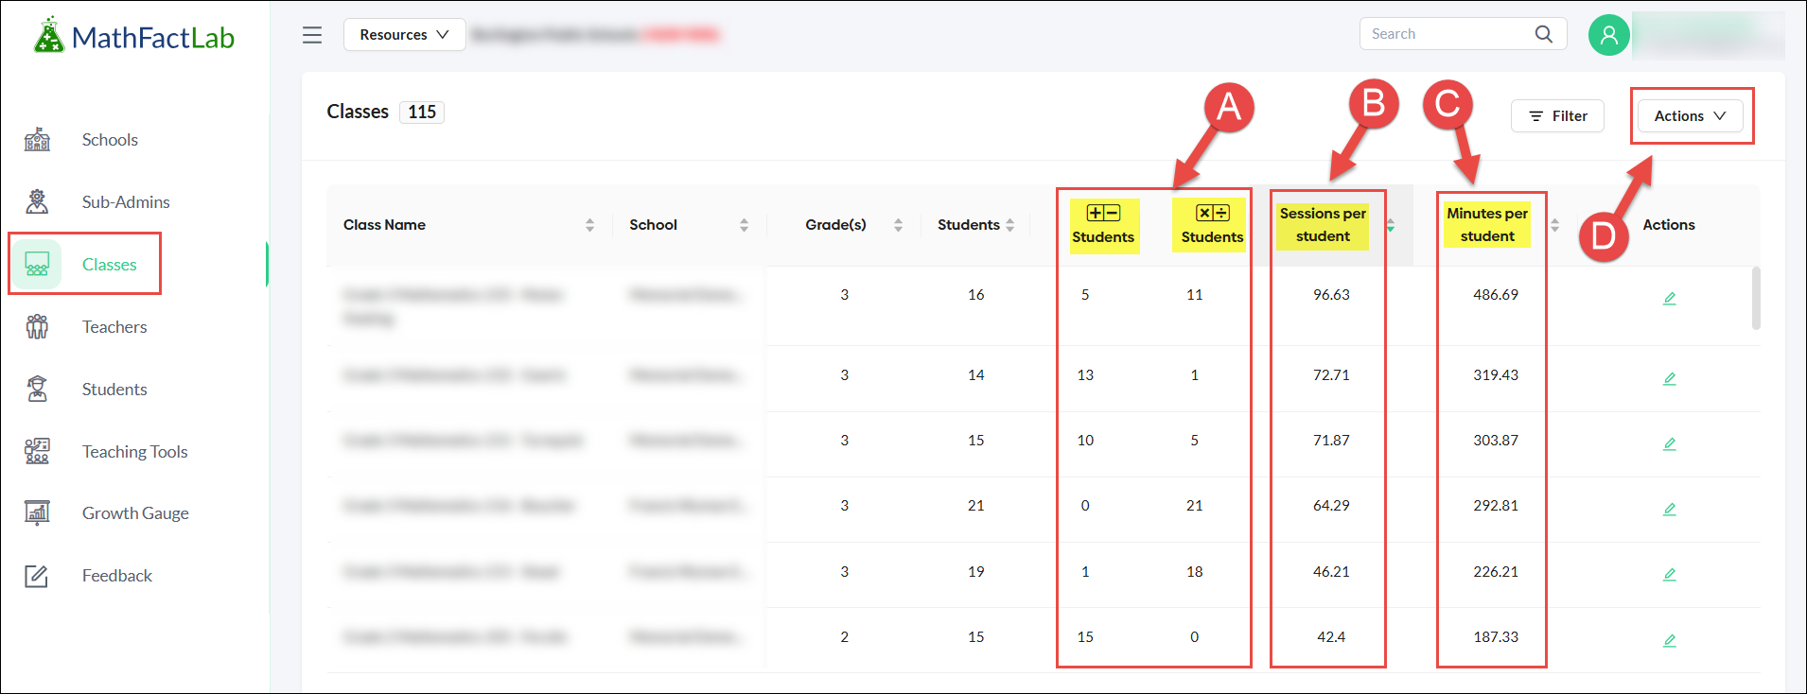Open the Actions dropdown button
The height and width of the screenshot is (694, 1807).
(x=1690, y=115)
